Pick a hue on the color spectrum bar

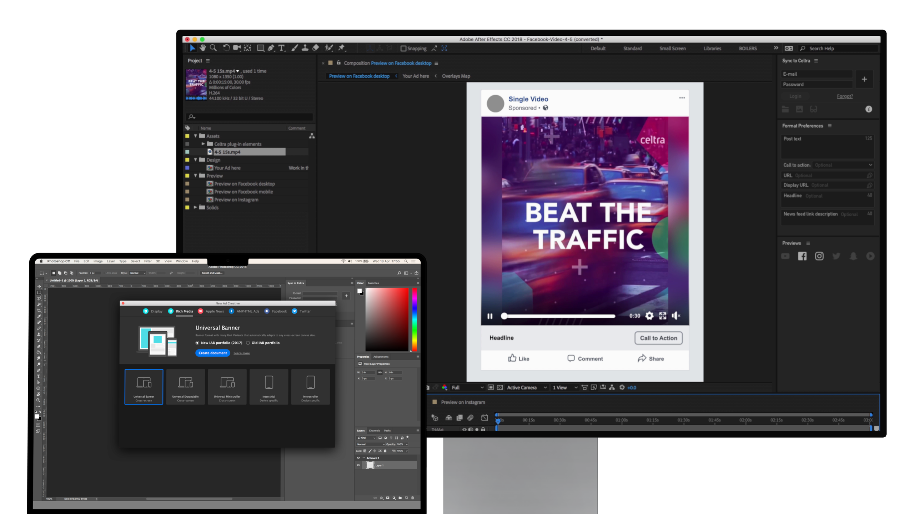pyautogui.click(x=415, y=318)
